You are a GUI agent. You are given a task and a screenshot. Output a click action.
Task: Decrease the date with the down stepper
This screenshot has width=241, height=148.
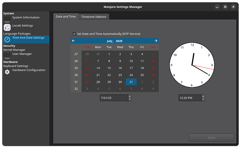click(130, 99)
